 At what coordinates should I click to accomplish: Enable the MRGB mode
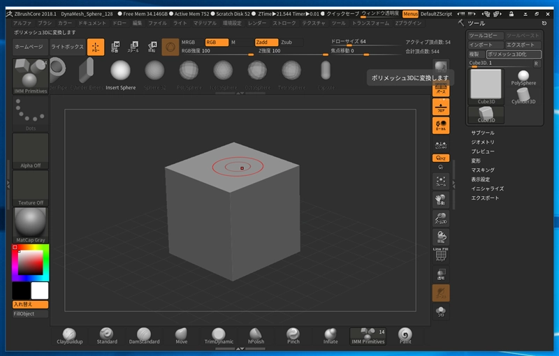pos(191,42)
